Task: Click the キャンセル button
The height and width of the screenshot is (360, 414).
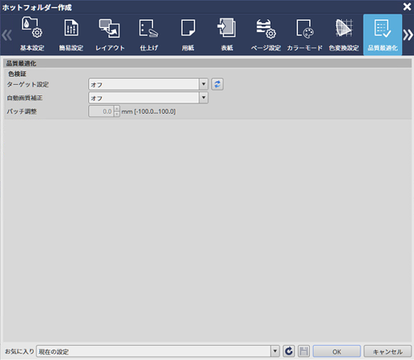Action: [x=388, y=351]
